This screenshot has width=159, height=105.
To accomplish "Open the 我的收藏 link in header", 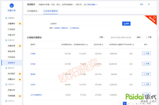I will click(92, 5).
